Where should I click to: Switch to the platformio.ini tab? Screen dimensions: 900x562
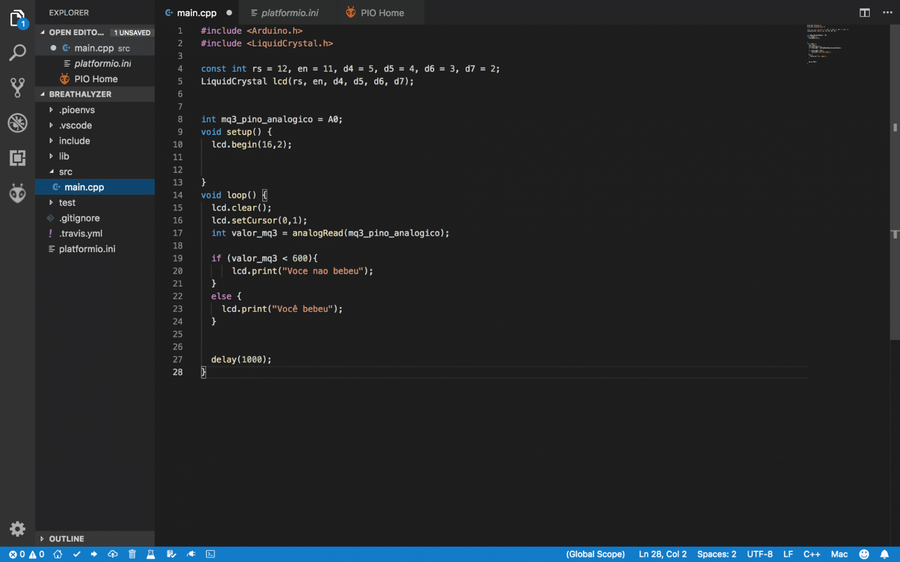(289, 13)
